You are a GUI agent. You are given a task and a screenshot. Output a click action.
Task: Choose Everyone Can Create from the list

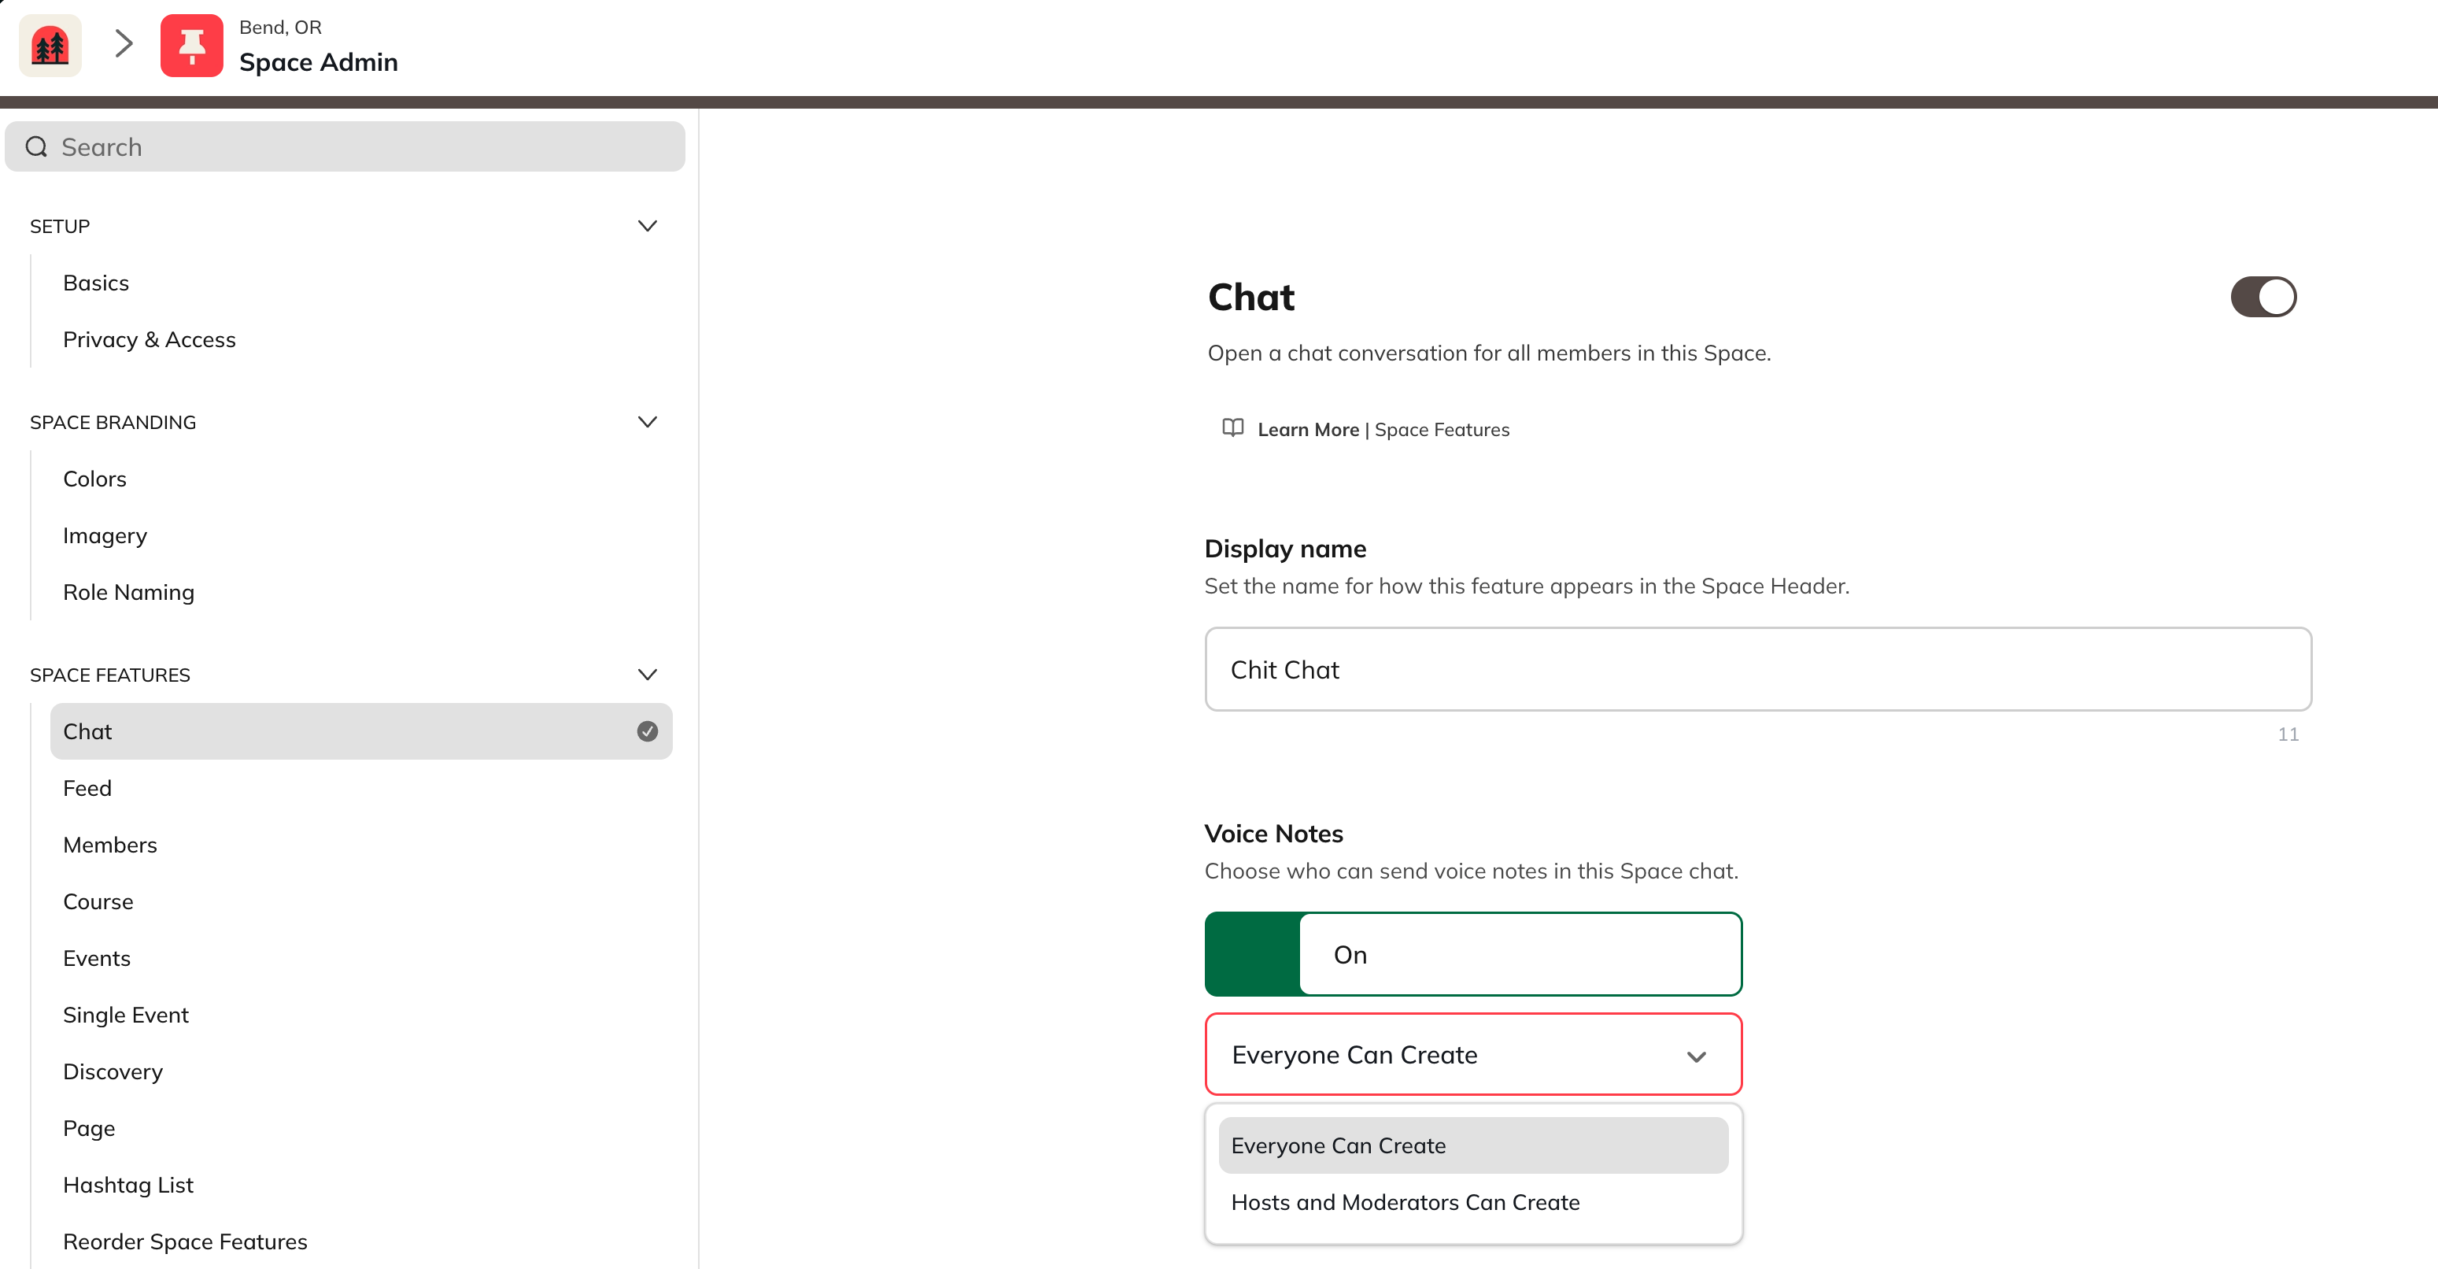point(1472,1146)
